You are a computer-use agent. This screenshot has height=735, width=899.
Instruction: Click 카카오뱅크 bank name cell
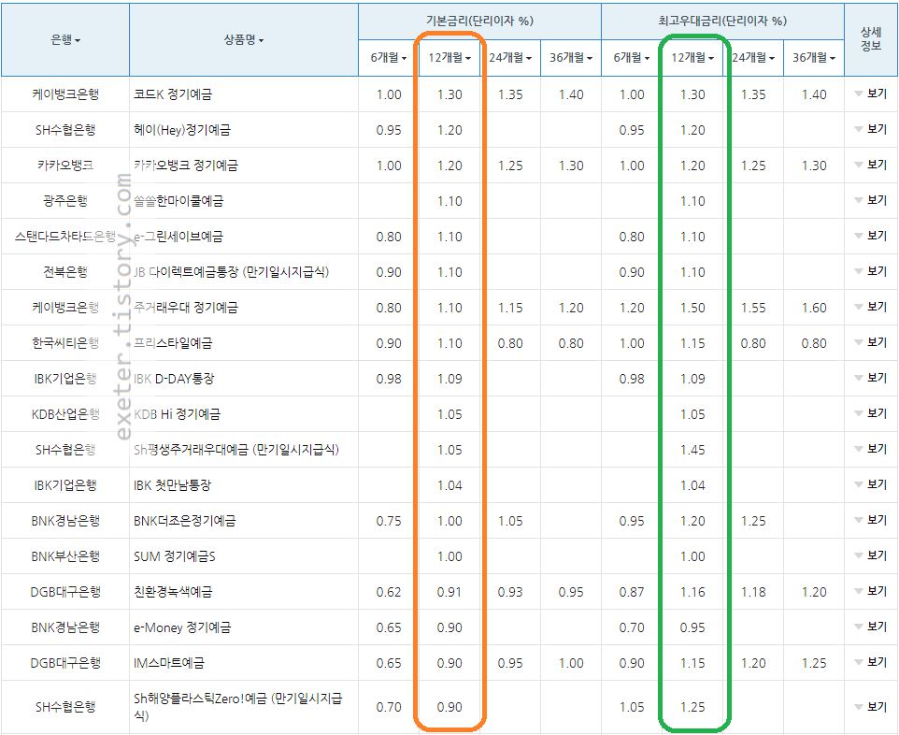click(65, 166)
